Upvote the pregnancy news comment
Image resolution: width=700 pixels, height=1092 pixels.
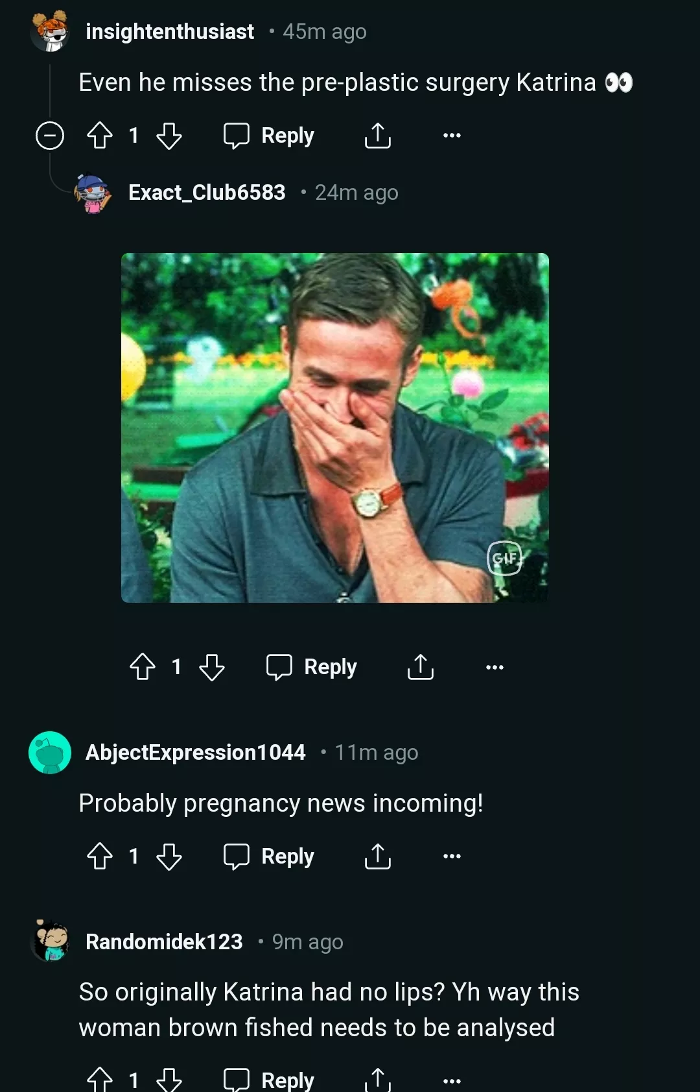(x=100, y=856)
